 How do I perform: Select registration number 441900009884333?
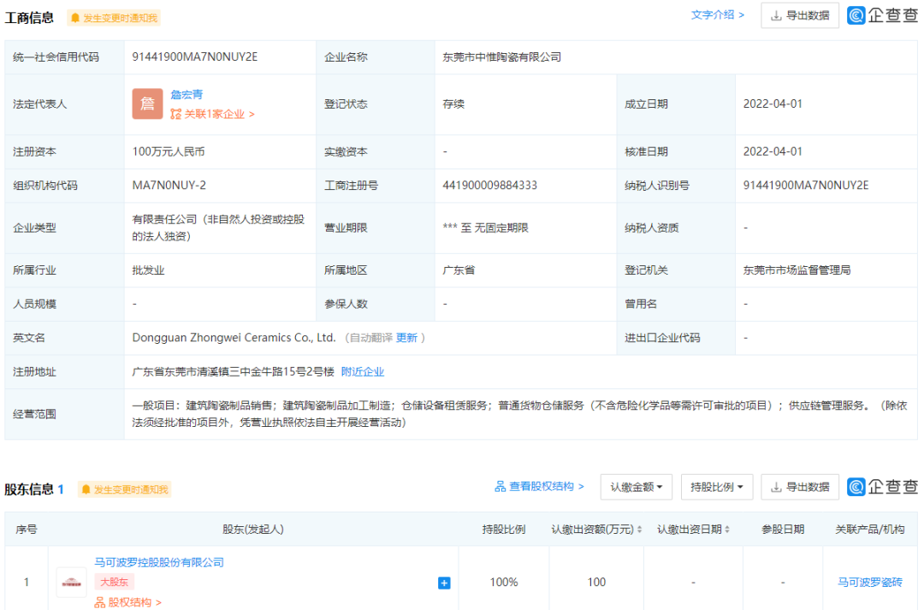click(x=489, y=185)
